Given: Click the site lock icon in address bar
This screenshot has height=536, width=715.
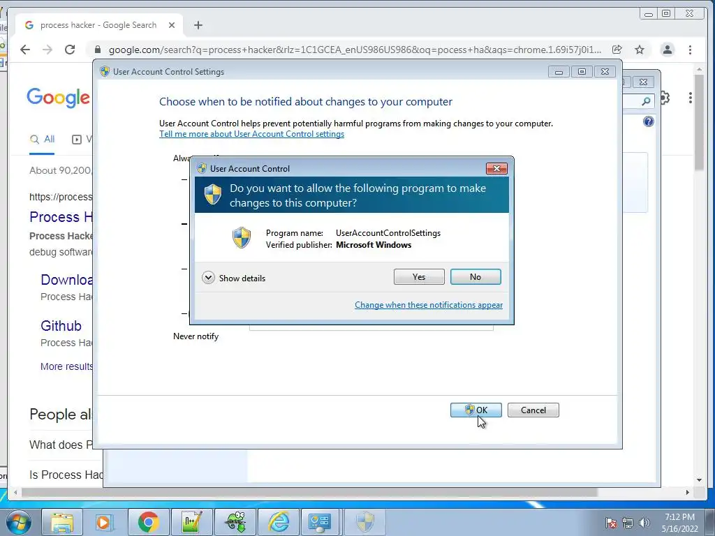Looking at the screenshot, I should [x=98, y=50].
